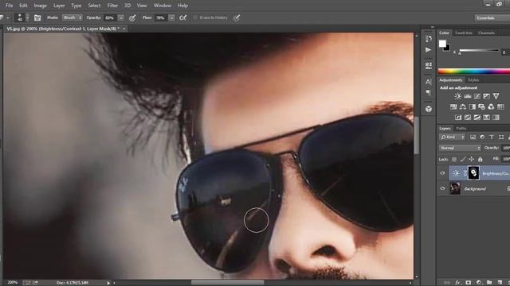Add a Photo Filter adjustment
This screenshot has height=286, width=510.
[481, 106]
